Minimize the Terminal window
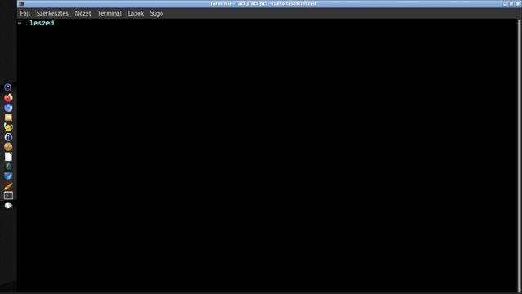The width and height of the screenshot is (522, 294). point(505,3)
